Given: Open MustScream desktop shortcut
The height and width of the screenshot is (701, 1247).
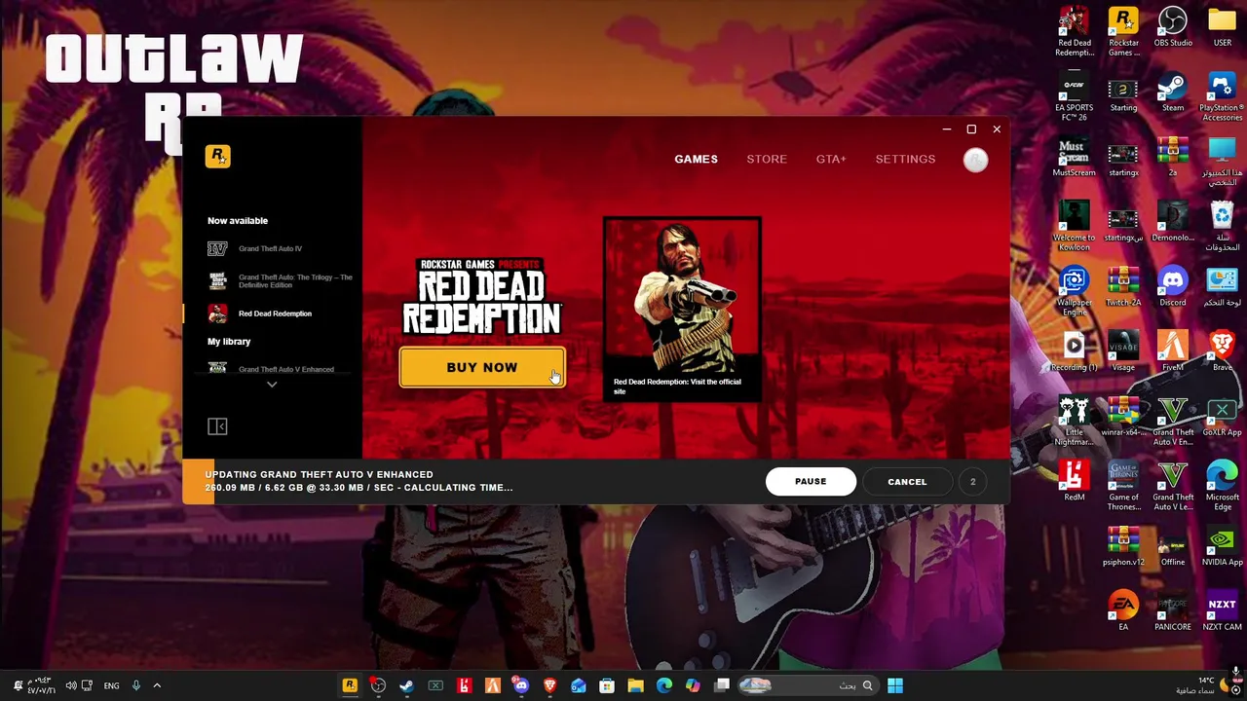Looking at the screenshot, I should (1075, 158).
